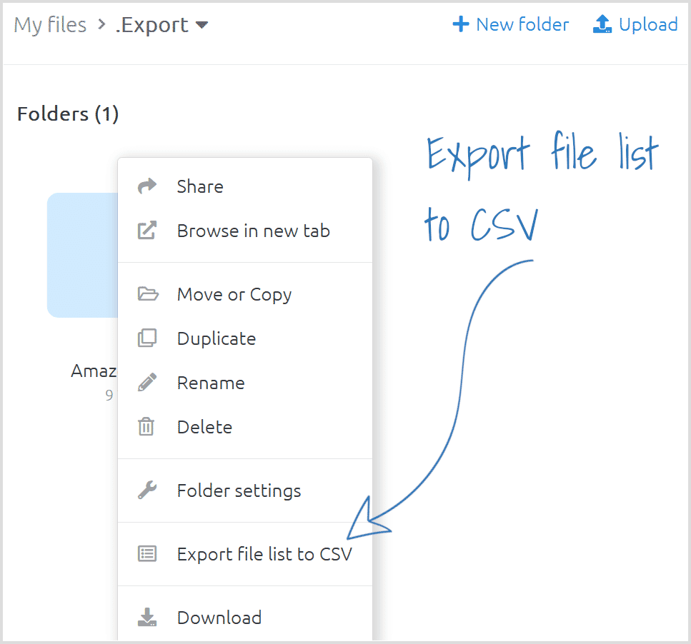This screenshot has width=691, height=644.
Task: Select Move or Copy menu entry
Action: (x=234, y=294)
